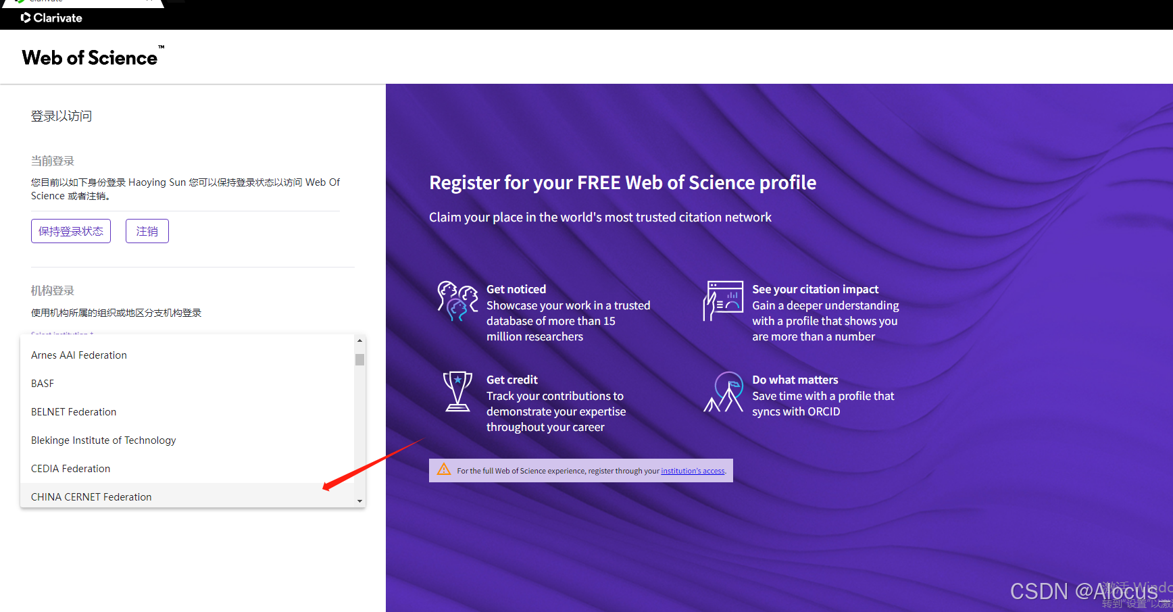Open the institution's access link
The image size is (1173, 612).
pos(693,471)
